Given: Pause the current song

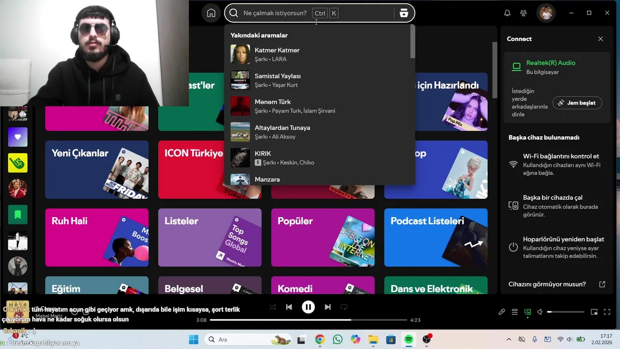Looking at the screenshot, I should 308,307.
